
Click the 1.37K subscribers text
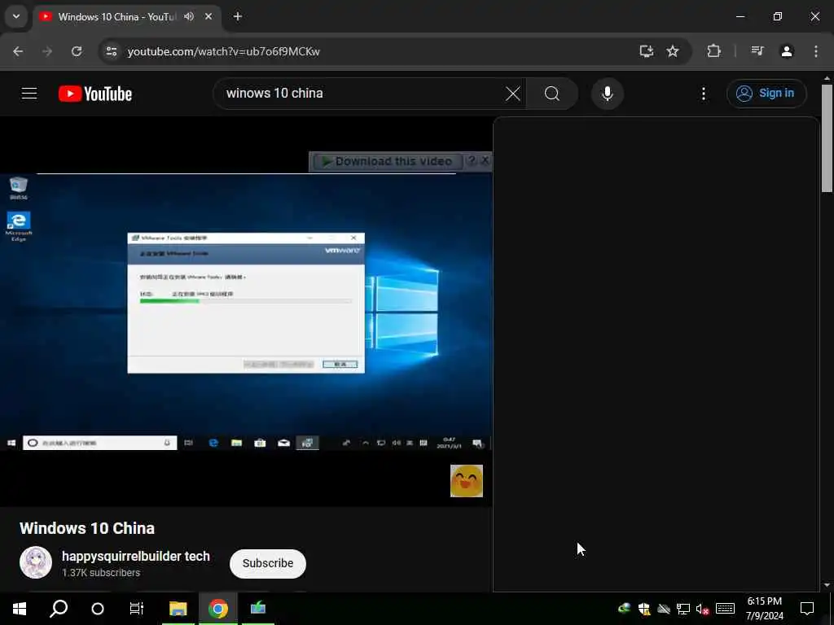pos(101,572)
